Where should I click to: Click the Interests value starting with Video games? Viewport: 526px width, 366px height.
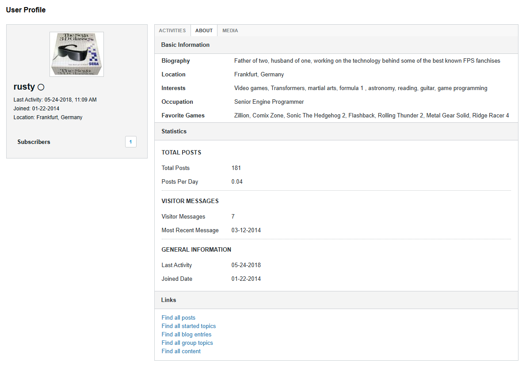[x=361, y=88]
